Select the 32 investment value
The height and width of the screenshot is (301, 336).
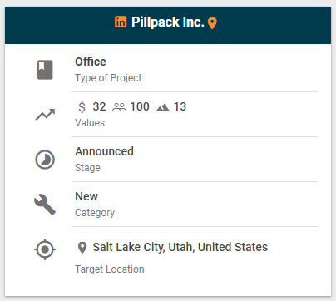tap(99, 106)
